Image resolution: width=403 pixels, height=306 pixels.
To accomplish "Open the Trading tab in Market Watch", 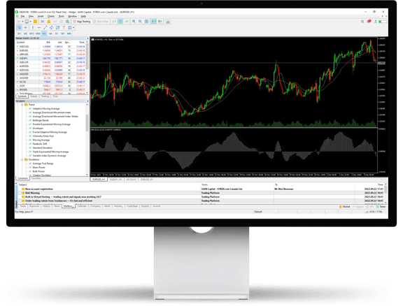I will click(x=45, y=96).
